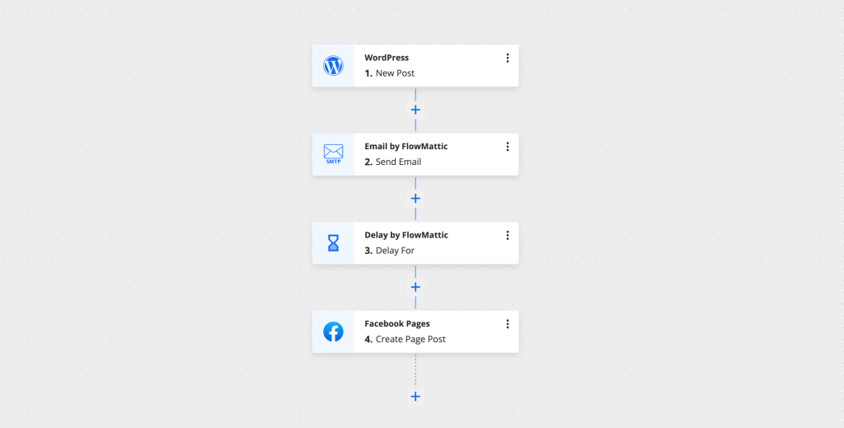Open three-dot menu on Delay by FlowMattic
This screenshot has width=844, height=428.
click(507, 235)
